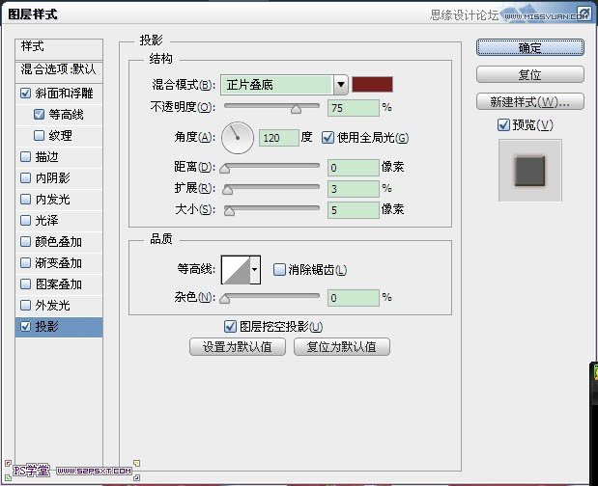Viewport: 598px width, 486px height.
Task: Uncheck the 等高线 sub-option checkbox
Action: click(39, 114)
